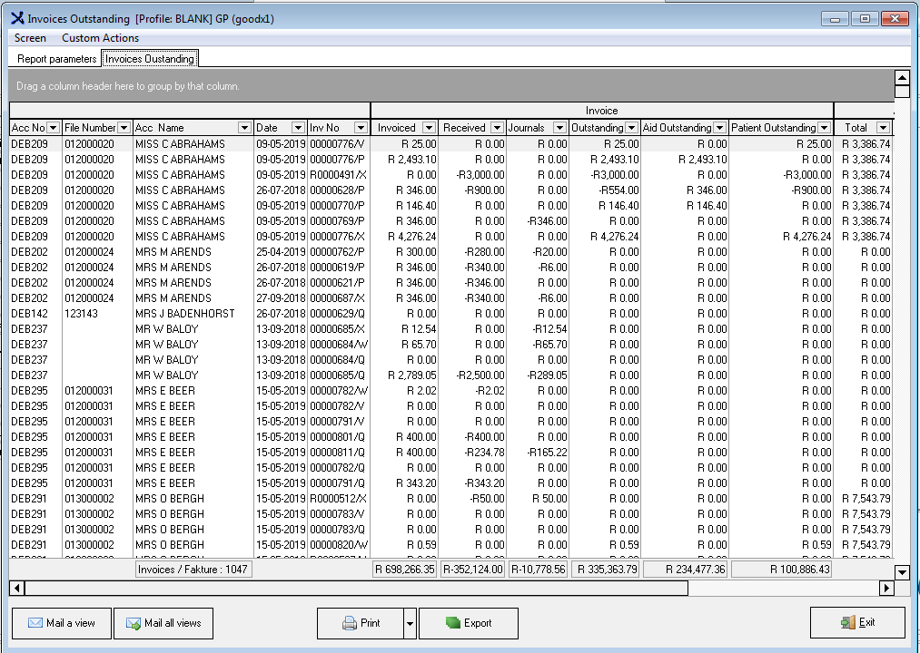This screenshot has width=920, height=653.
Task: Click the Print button with printer icon
Action: pos(360,623)
